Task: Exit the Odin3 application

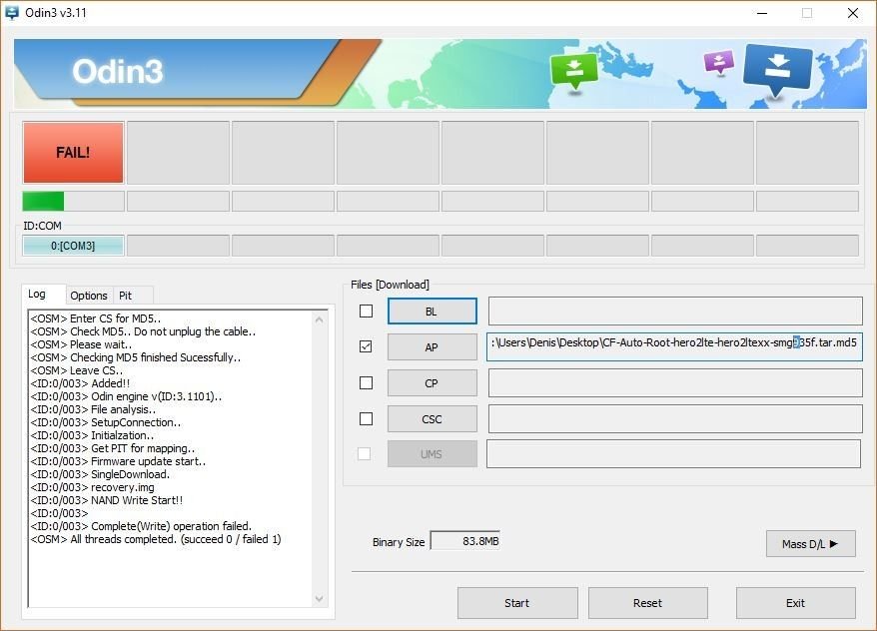Action: coord(795,603)
